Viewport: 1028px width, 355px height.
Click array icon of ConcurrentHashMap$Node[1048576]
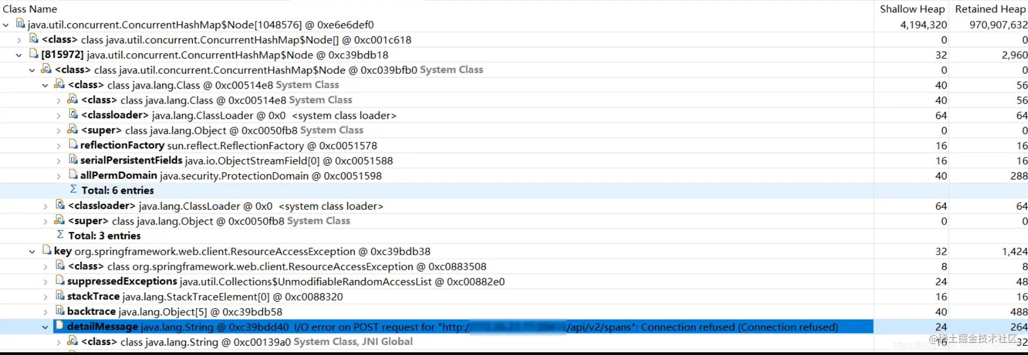click(20, 24)
